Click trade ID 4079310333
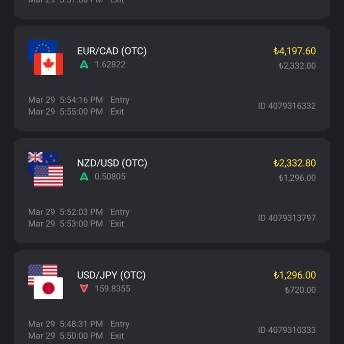Viewport: 344px width, 344px height. [287, 330]
